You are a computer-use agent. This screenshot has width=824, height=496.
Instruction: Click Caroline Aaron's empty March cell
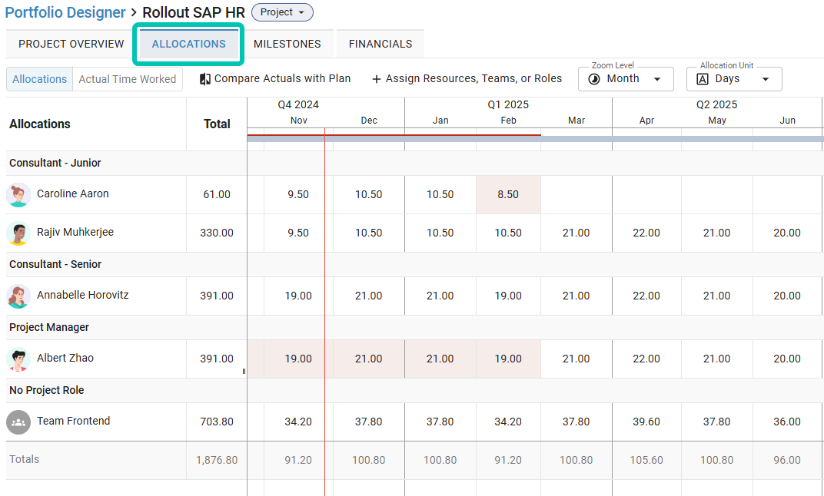pyautogui.click(x=576, y=195)
